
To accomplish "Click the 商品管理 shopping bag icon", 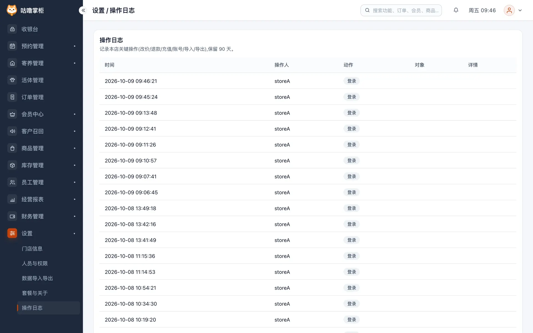I will [x=12, y=148].
